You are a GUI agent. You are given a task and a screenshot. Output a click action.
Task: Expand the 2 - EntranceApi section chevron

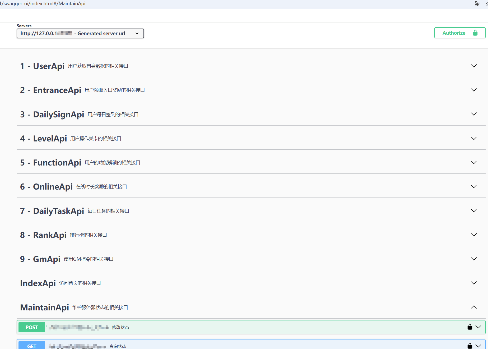(x=474, y=90)
